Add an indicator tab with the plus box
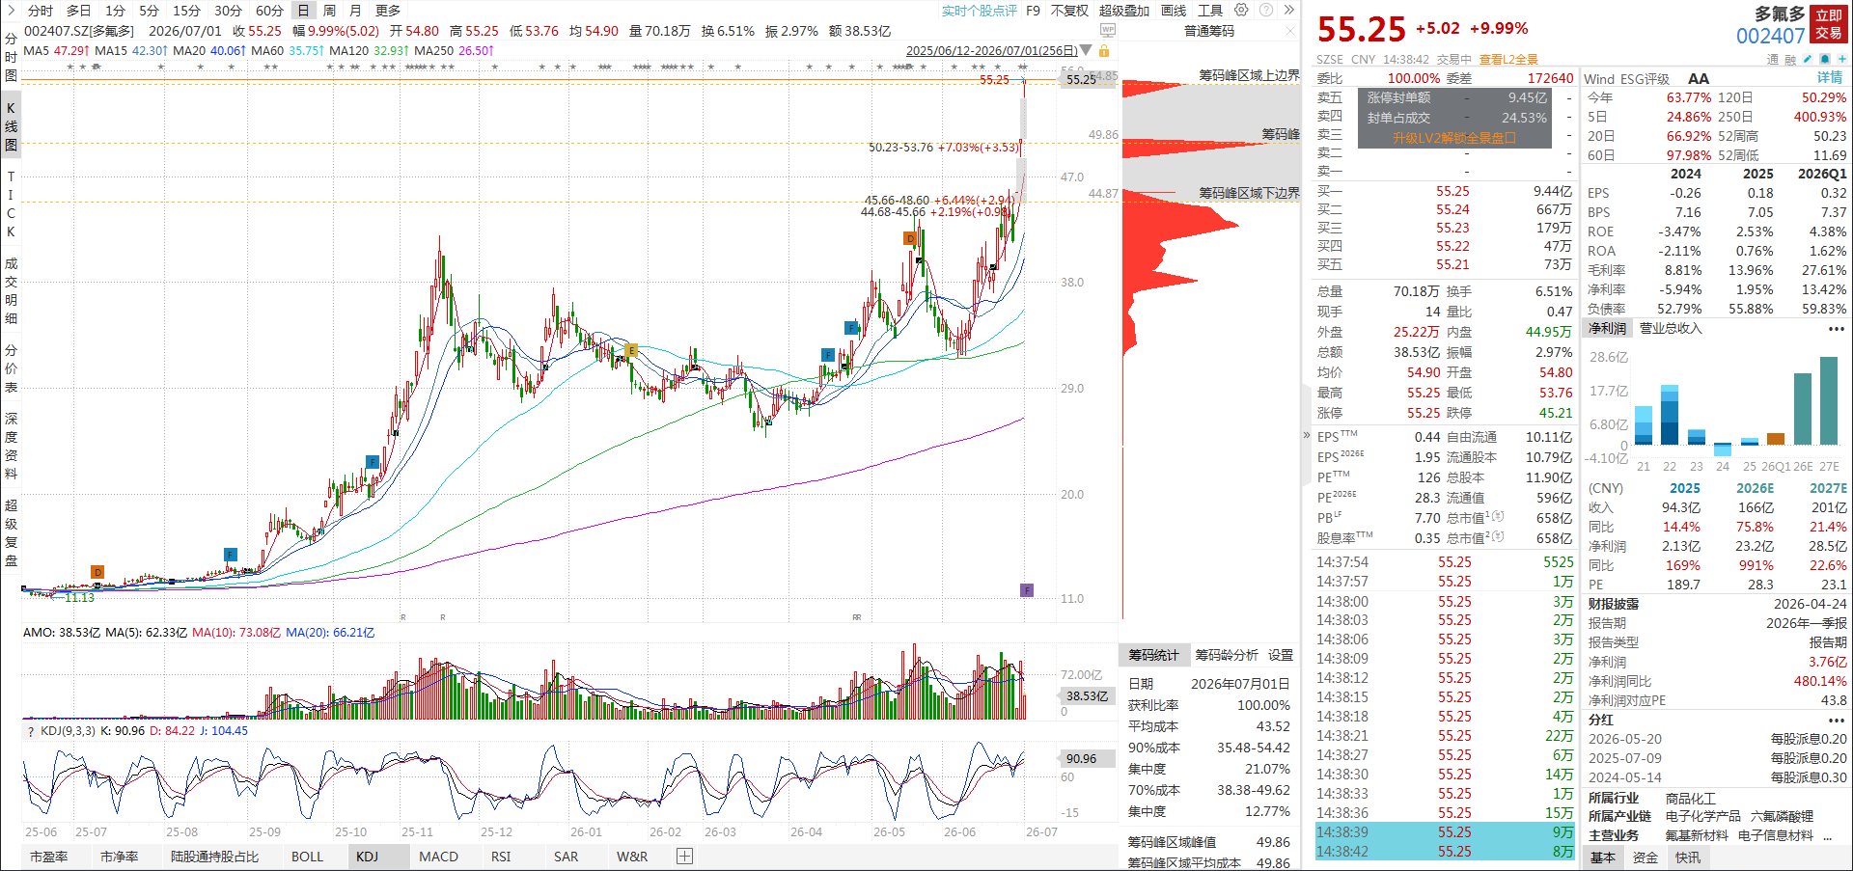The image size is (1853, 871). (684, 856)
